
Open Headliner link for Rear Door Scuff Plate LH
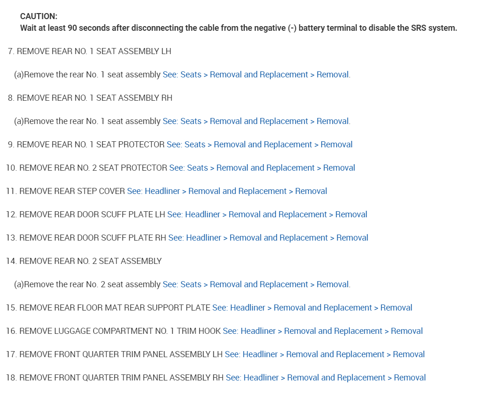point(267,214)
